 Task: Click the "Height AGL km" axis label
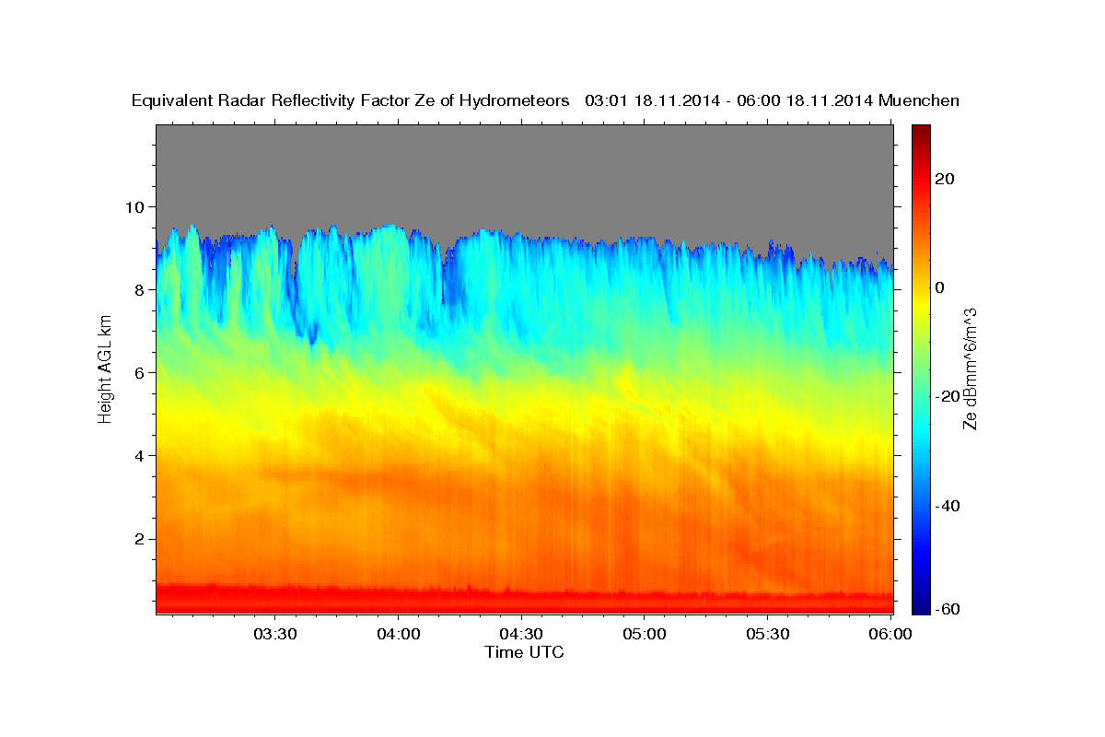105,368
